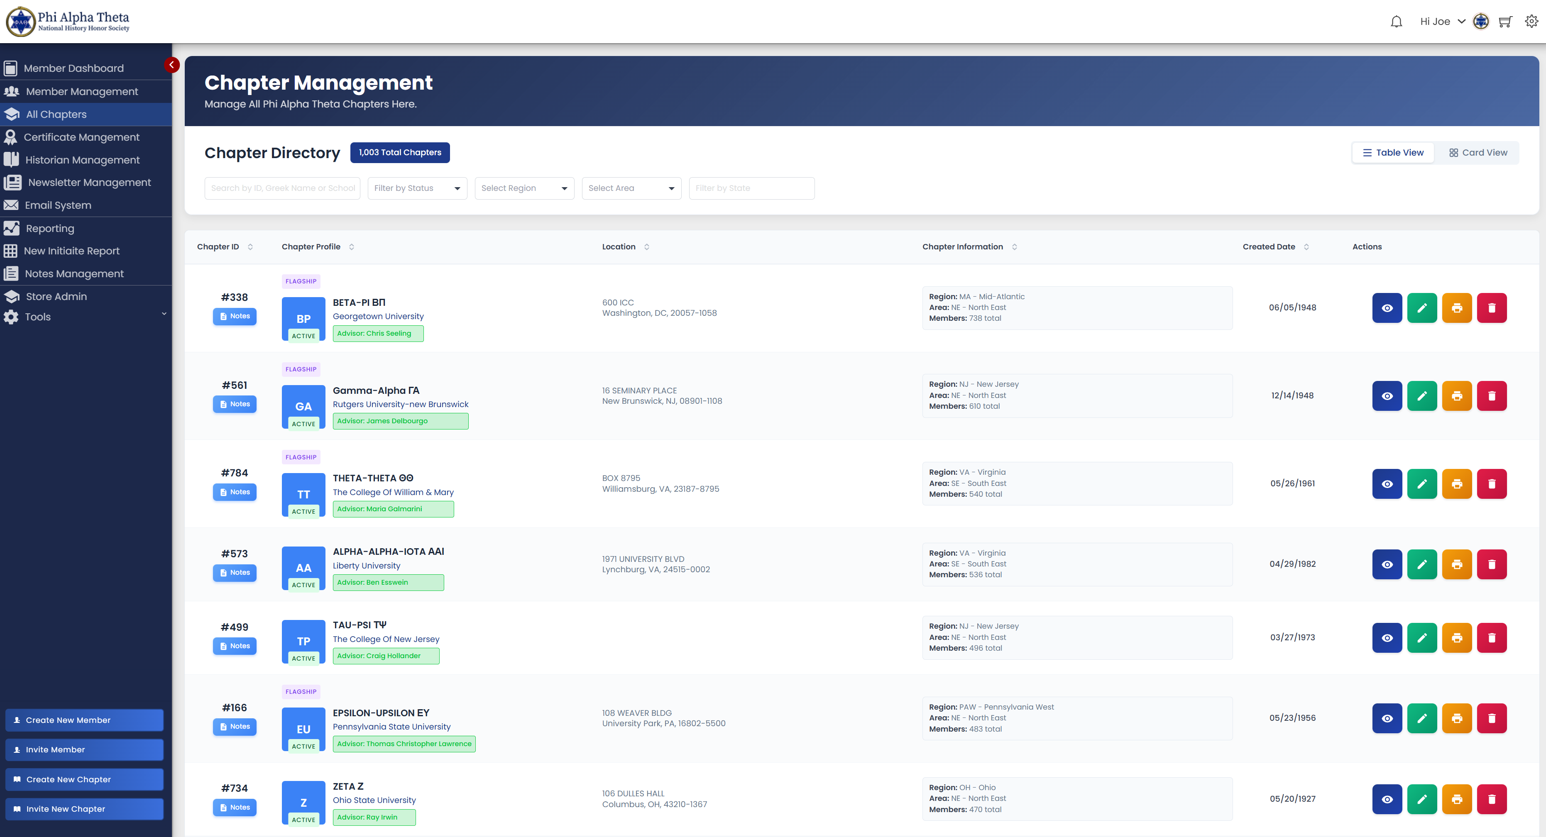The height and width of the screenshot is (837, 1546).
Task: Expand the Select Region dropdown
Action: 523,188
